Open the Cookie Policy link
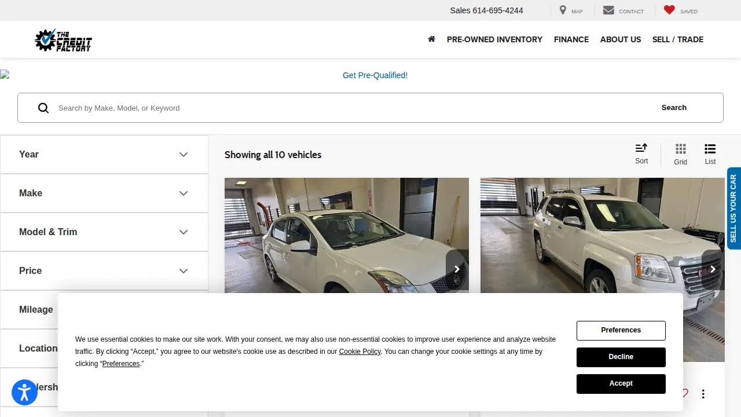The height and width of the screenshot is (417, 741). (360, 352)
